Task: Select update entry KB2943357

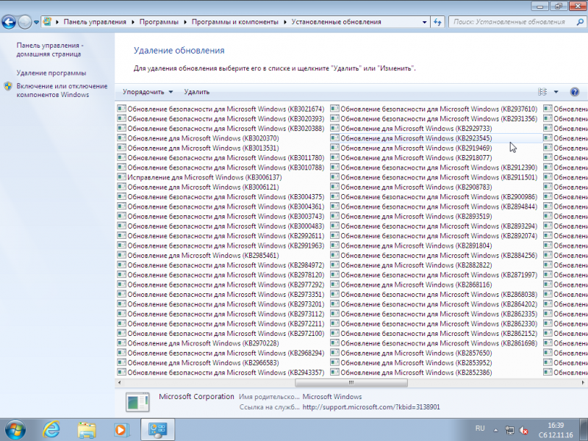Action: pos(221,372)
